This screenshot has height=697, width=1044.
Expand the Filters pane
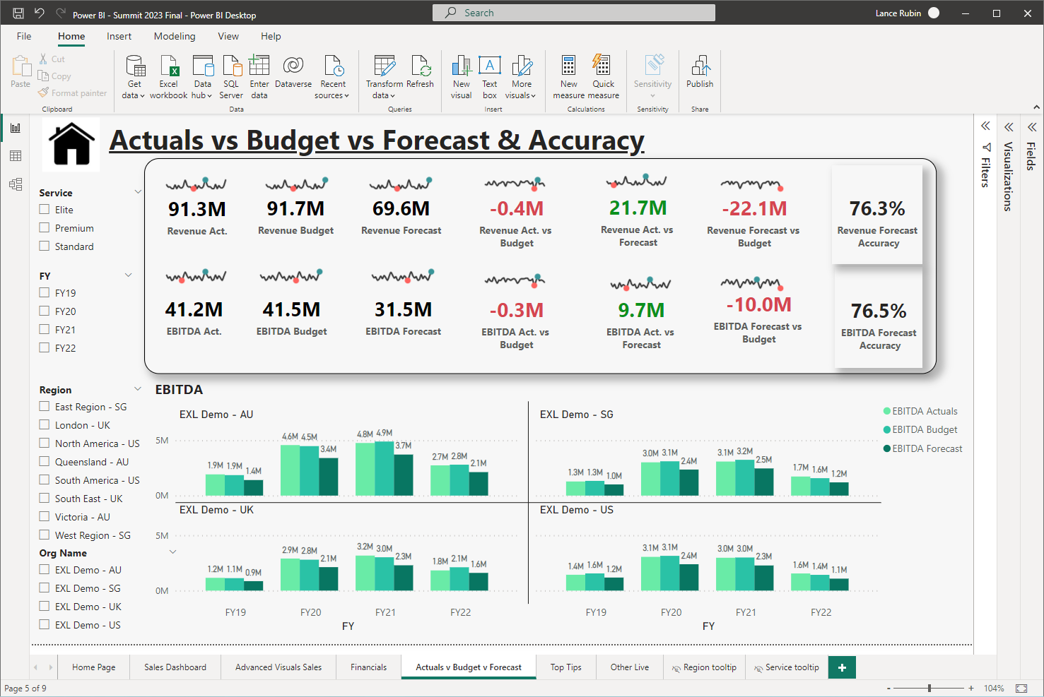[x=985, y=126]
